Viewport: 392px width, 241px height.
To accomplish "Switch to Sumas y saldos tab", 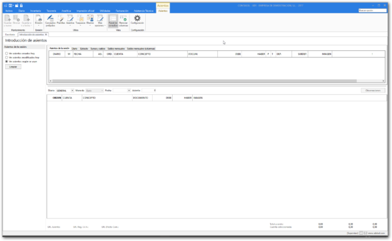I will pos(98,48).
